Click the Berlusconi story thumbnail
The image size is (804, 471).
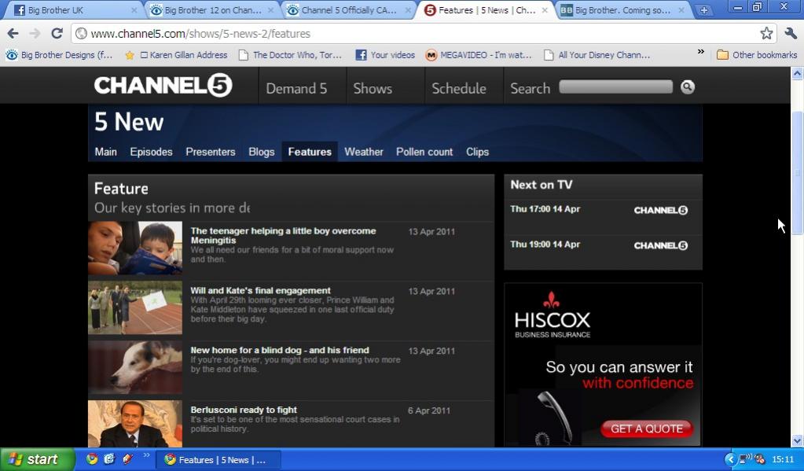point(135,423)
